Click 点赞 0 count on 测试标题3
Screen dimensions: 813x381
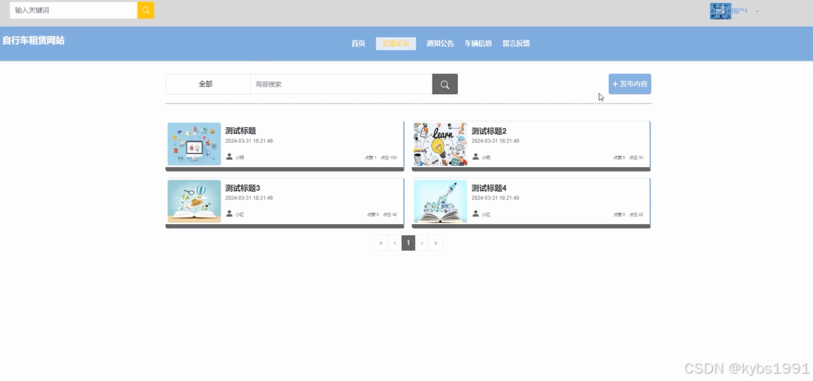tap(373, 215)
